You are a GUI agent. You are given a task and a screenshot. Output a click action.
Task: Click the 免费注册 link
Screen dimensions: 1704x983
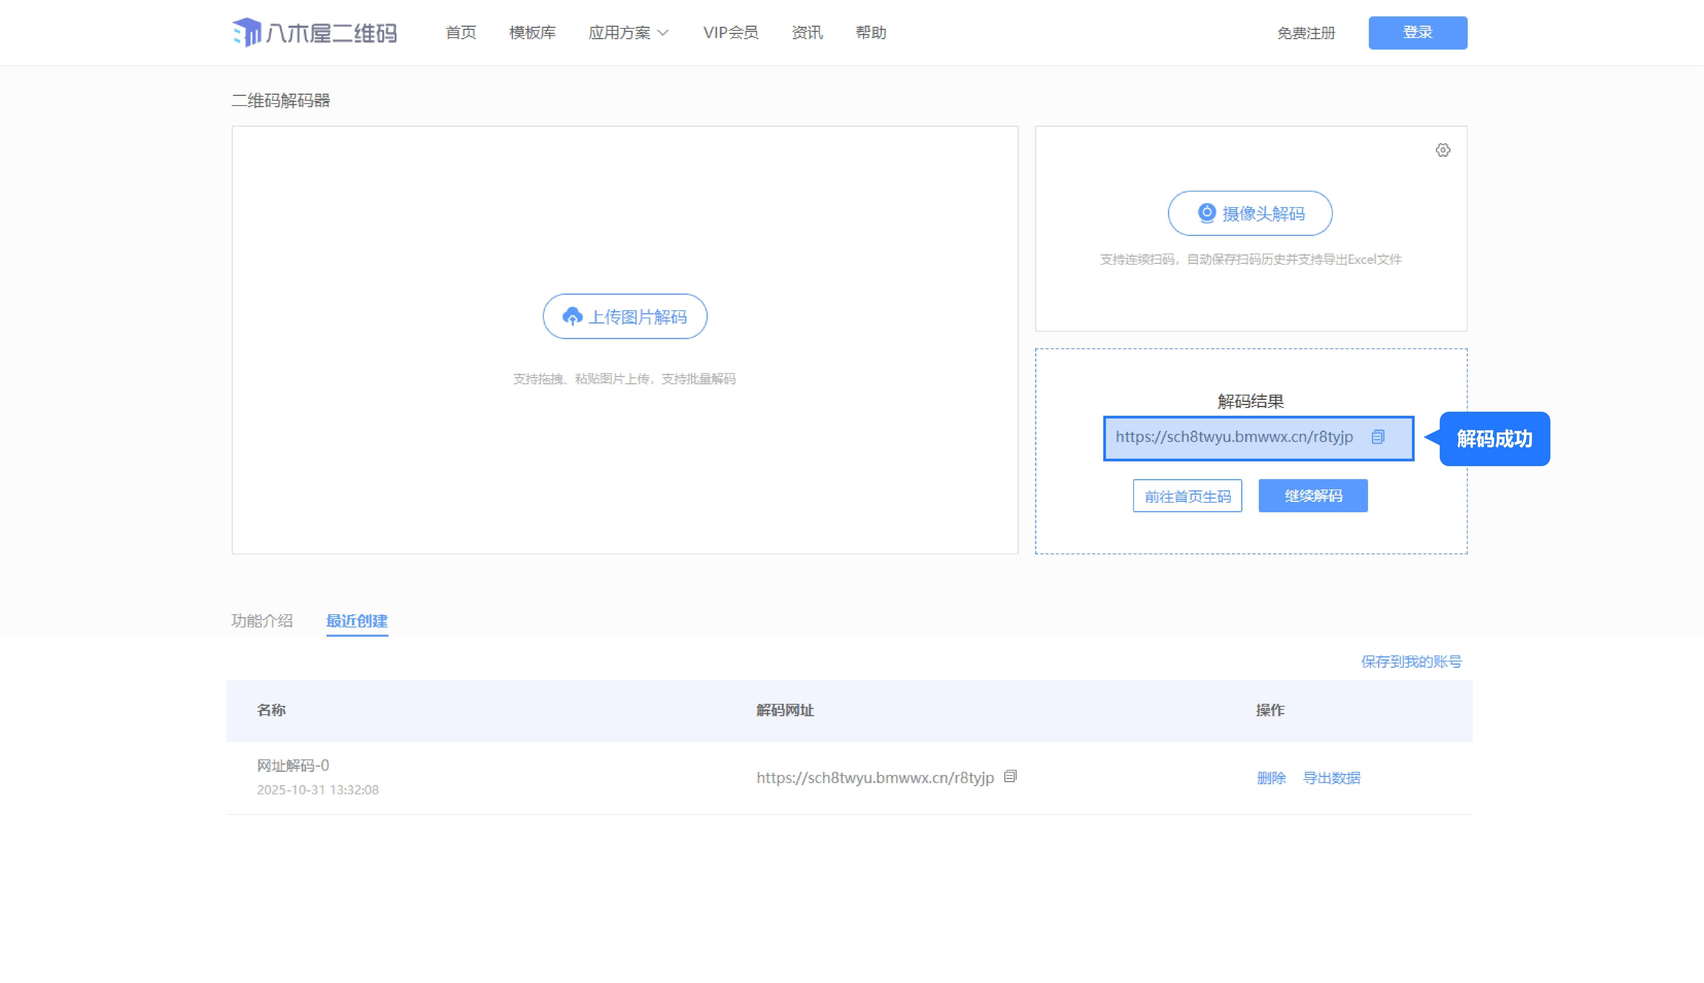coord(1306,33)
